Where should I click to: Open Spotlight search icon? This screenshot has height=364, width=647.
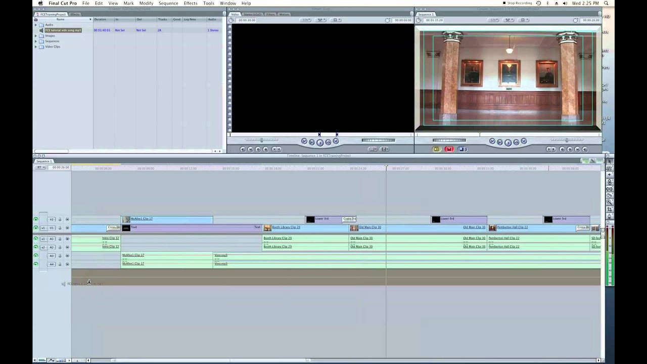[x=607, y=3]
